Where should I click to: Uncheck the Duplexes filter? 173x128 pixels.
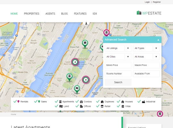(x=98, y=101)
